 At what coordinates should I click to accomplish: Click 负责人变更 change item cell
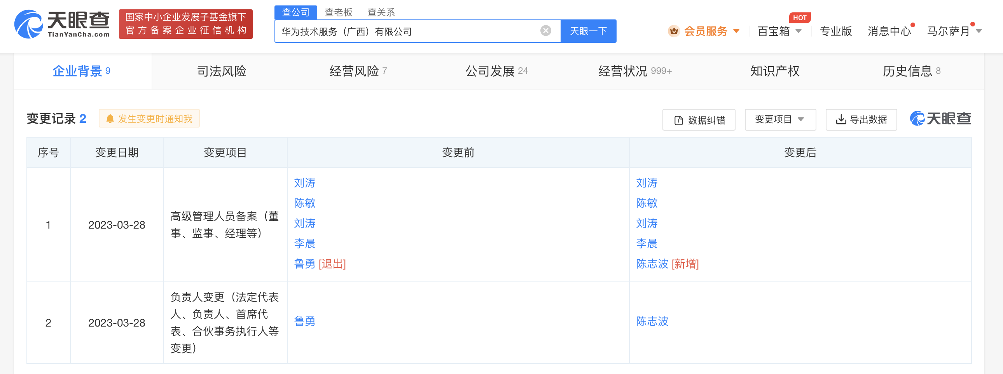225,323
